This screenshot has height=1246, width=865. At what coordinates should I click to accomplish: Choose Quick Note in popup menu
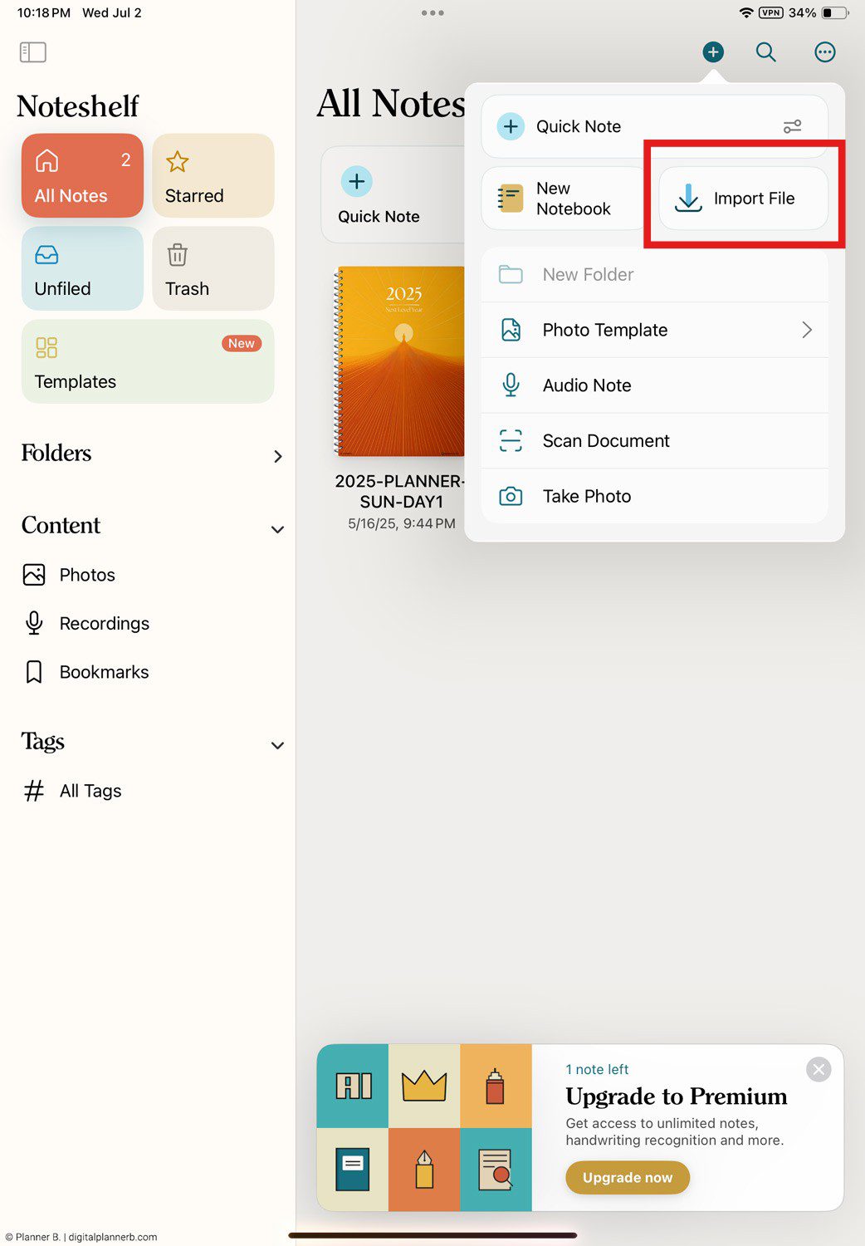654,126
